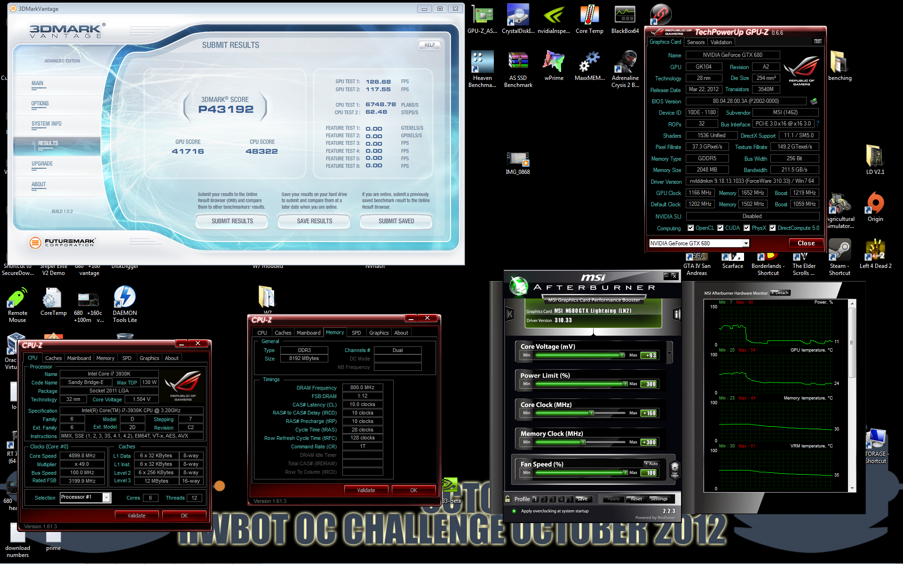Open the nvidiaInspector desktop icon
The width and height of the screenshot is (903, 564).
554,19
